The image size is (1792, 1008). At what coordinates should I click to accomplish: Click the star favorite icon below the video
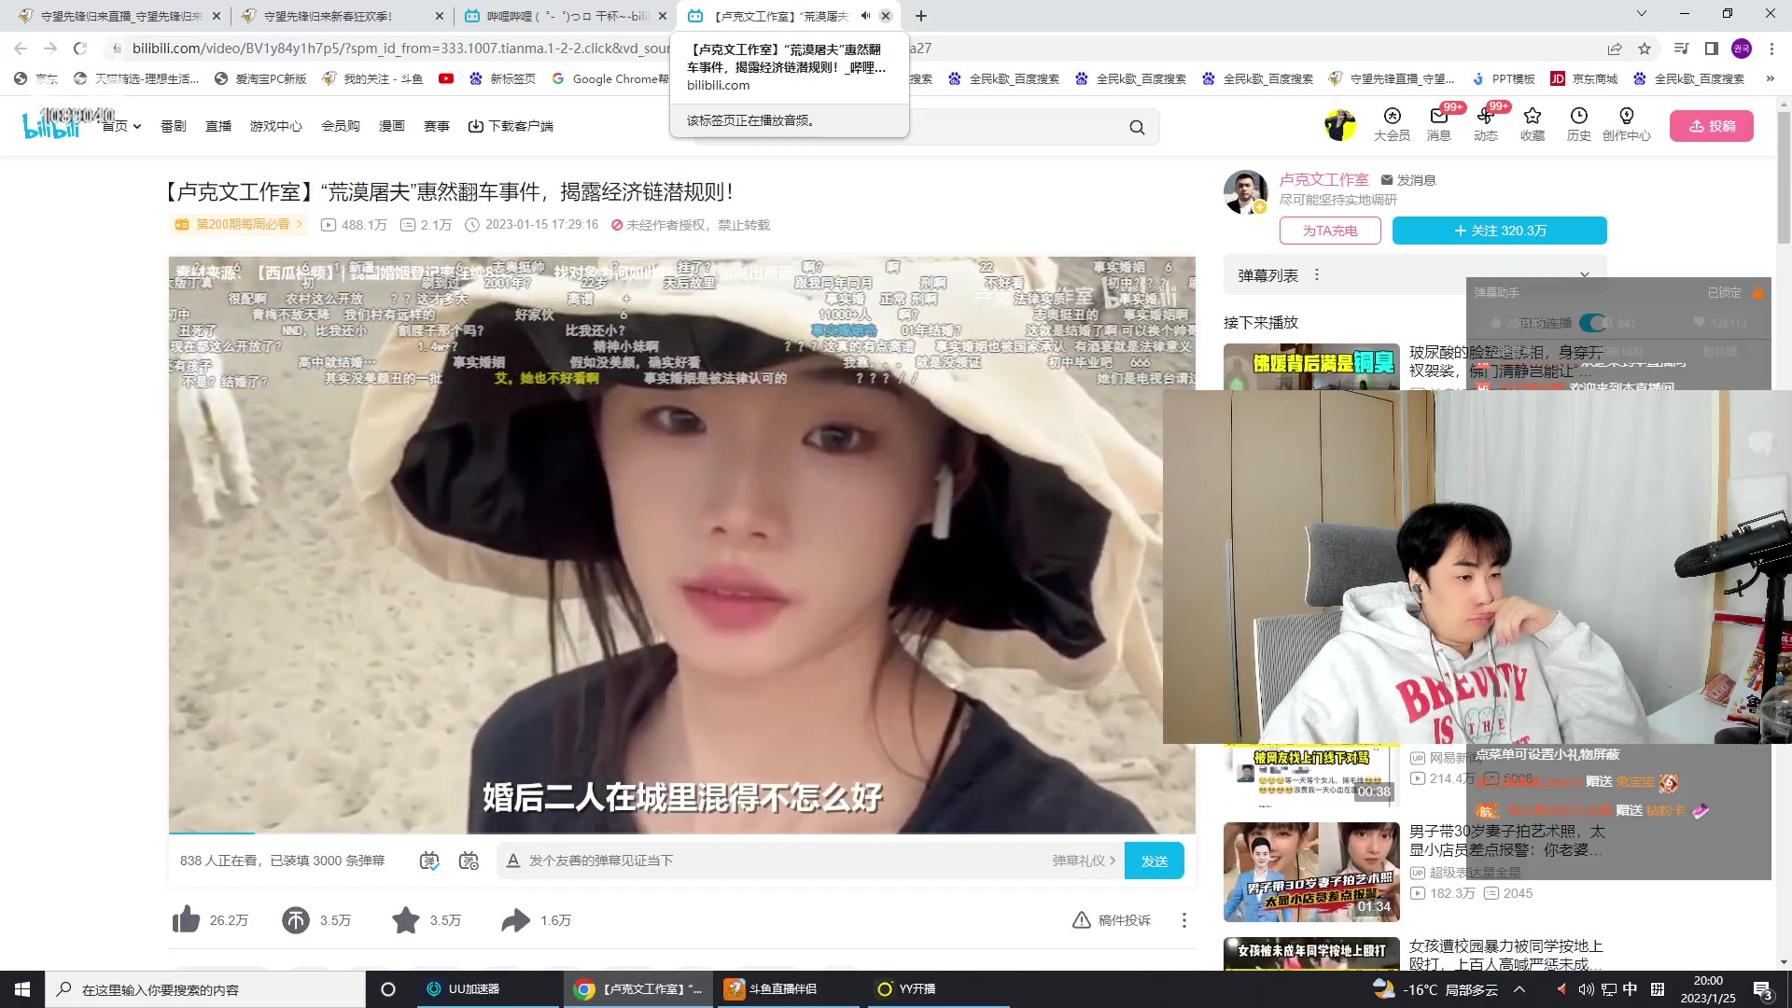click(x=406, y=920)
